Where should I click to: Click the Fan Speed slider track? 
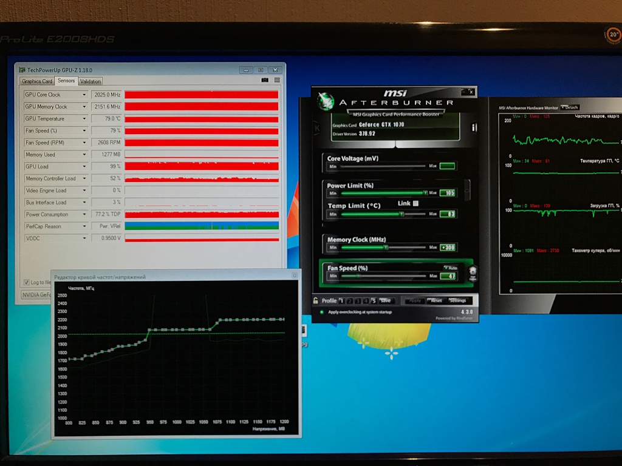383,276
